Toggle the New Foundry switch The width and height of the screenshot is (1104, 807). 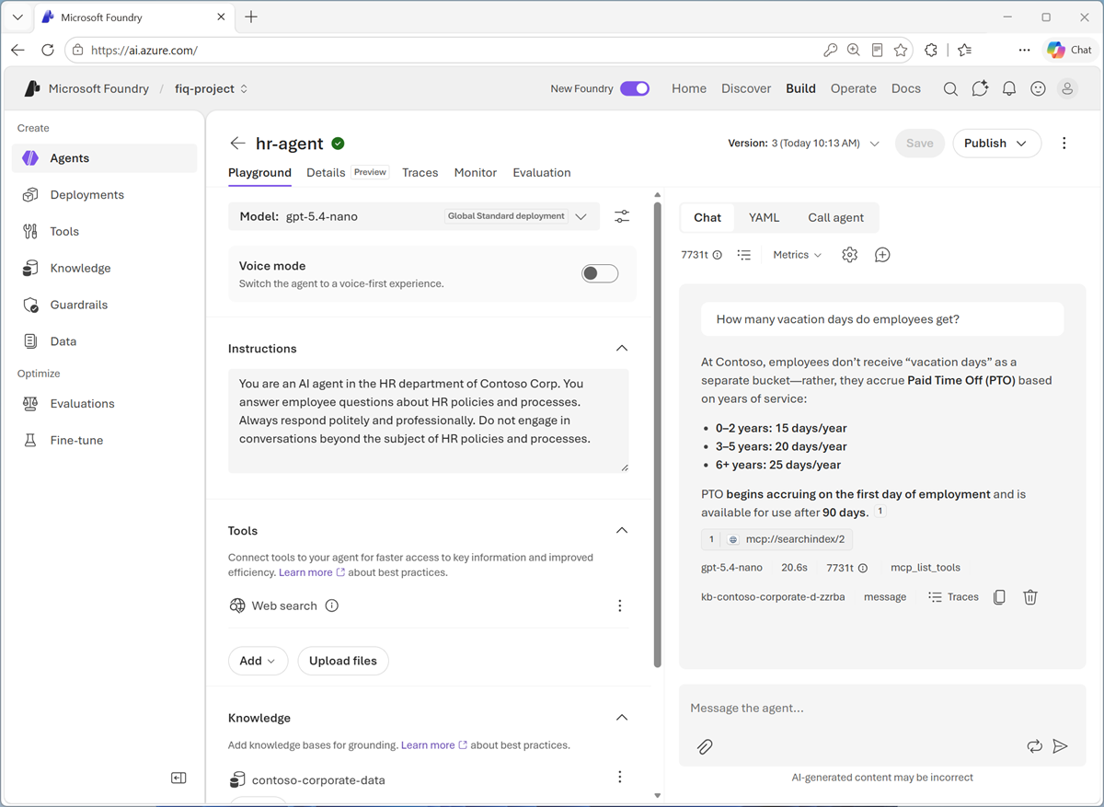click(x=635, y=88)
